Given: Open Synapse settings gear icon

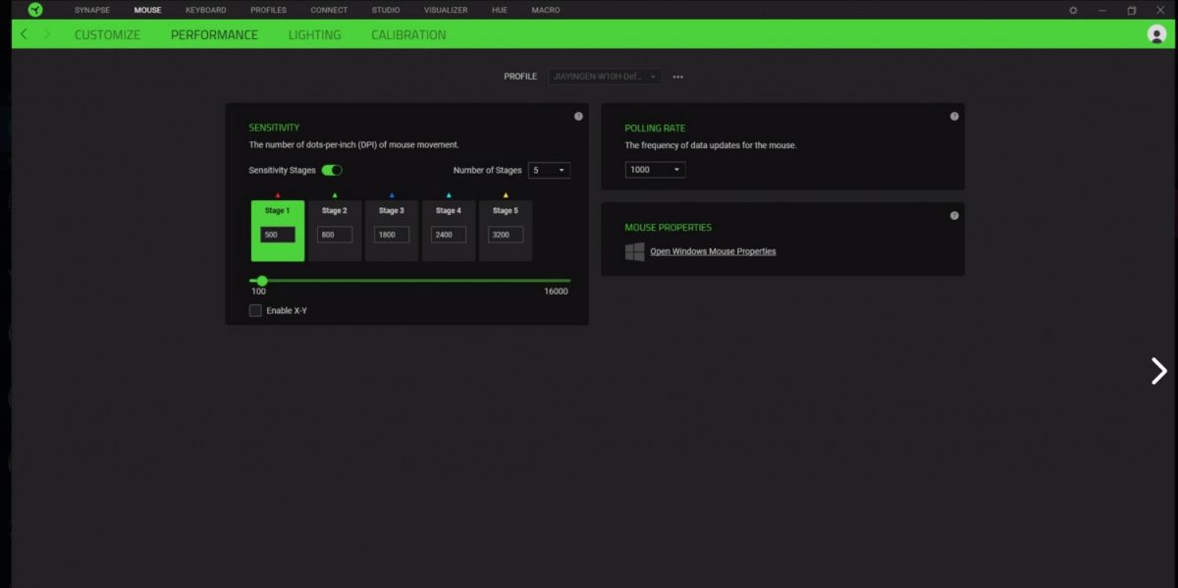Looking at the screenshot, I should point(1073,10).
